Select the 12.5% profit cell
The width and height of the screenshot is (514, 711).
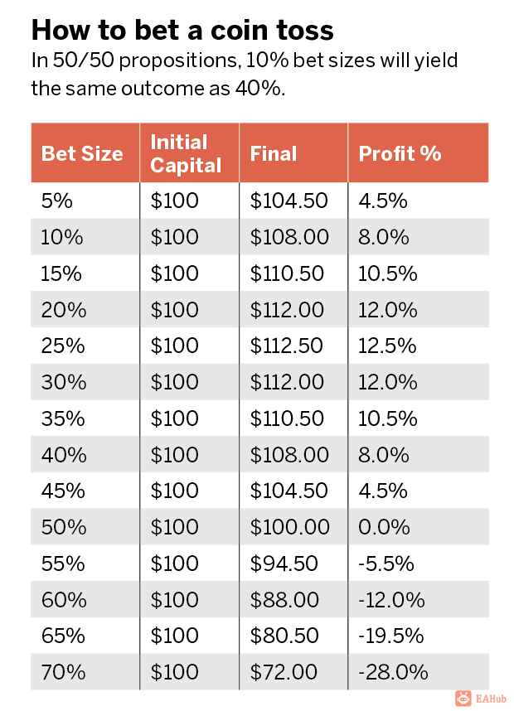(x=387, y=346)
